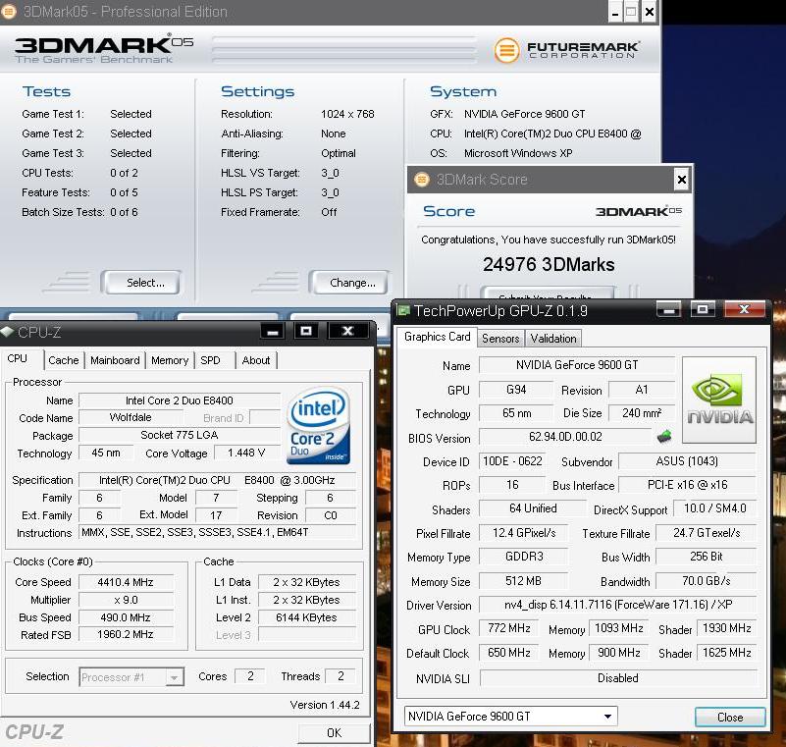Click the Default Clock 650 MHz value
Viewport: 786px width, 747px height.
[x=509, y=652]
